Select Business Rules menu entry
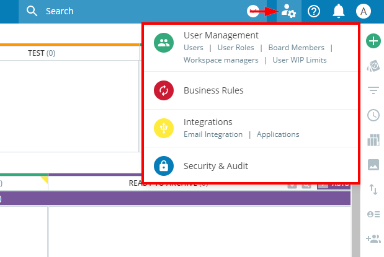The width and height of the screenshot is (384, 257). point(213,90)
